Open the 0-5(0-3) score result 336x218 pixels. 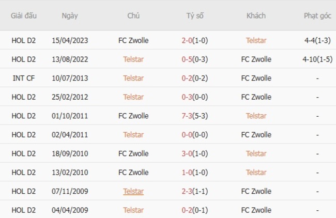[194, 59]
